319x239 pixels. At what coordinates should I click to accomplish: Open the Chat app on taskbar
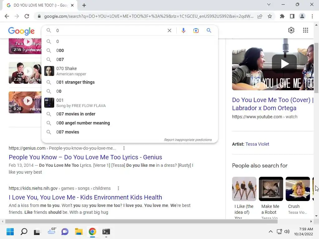[x=65, y=232]
